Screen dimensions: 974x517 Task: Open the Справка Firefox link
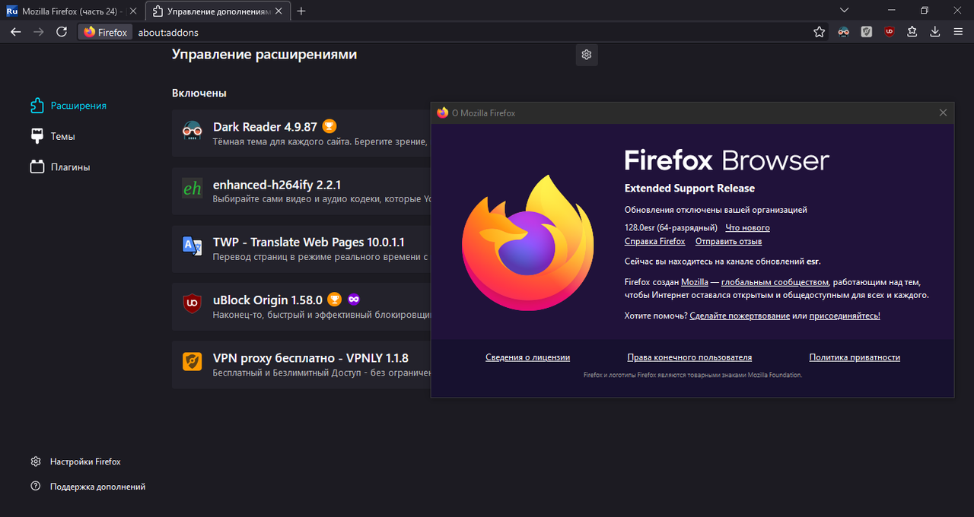click(x=654, y=242)
